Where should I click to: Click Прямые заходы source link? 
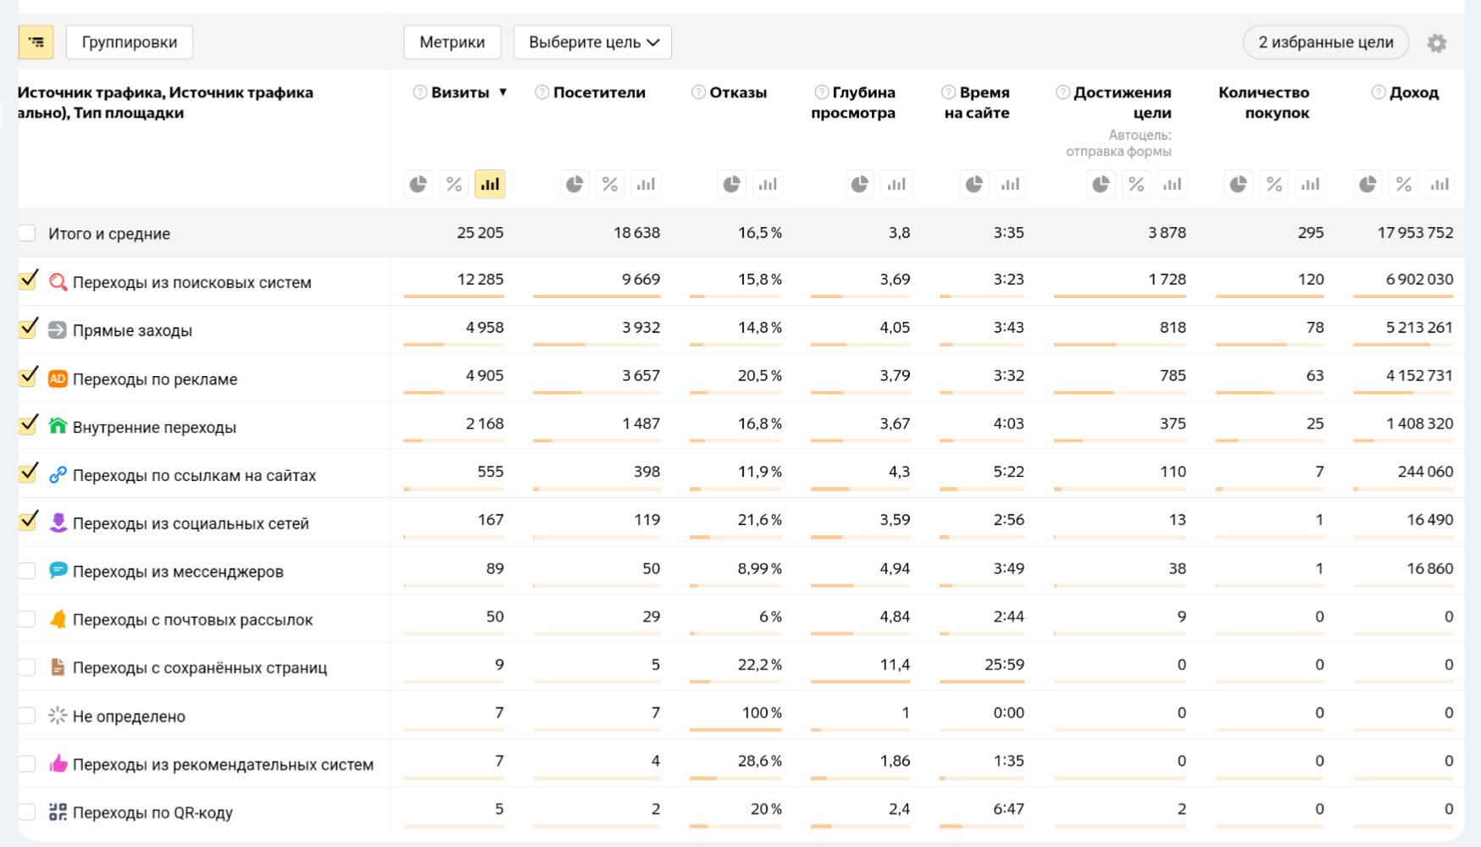132,331
